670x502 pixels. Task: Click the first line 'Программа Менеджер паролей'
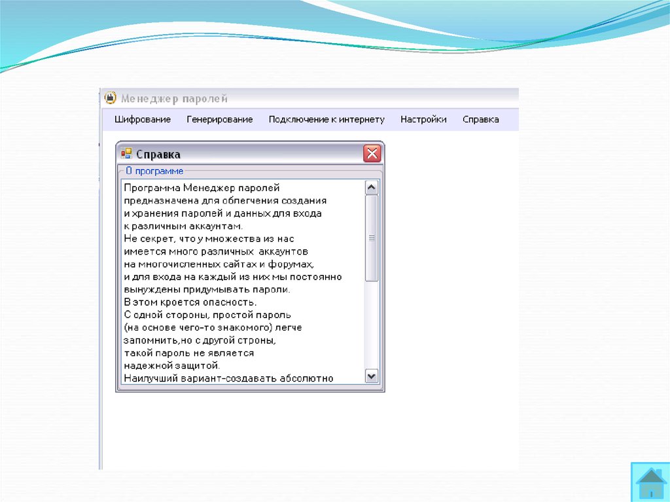[x=202, y=188]
